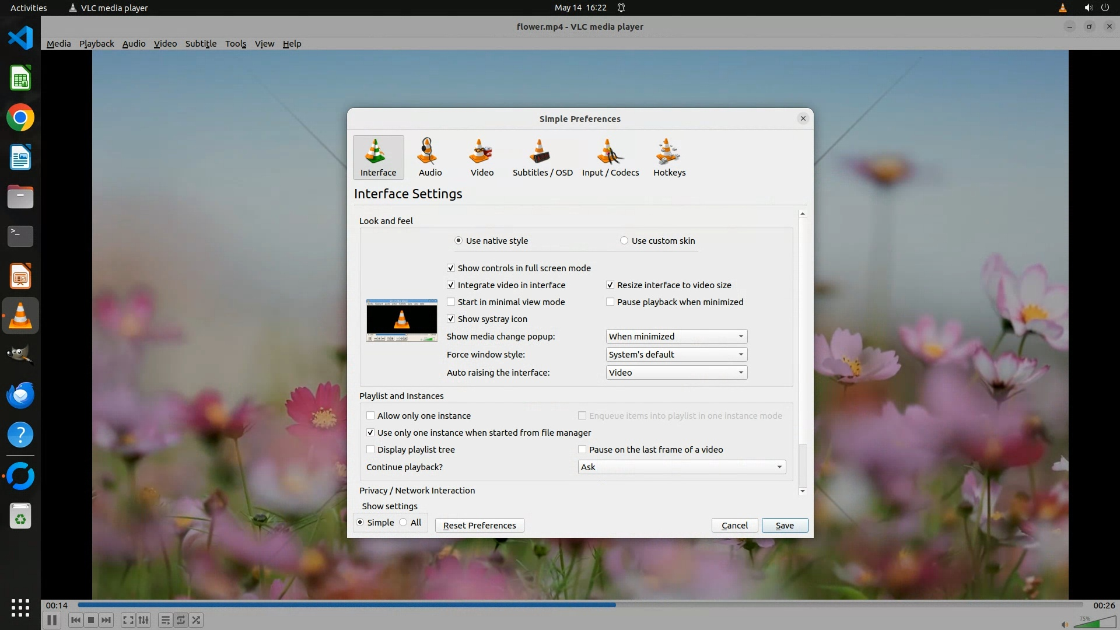Toggle random shuffle playback icon

click(197, 620)
